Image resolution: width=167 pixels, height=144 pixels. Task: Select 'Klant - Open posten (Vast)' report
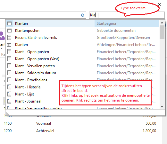pyautogui.click(x=82, y=59)
